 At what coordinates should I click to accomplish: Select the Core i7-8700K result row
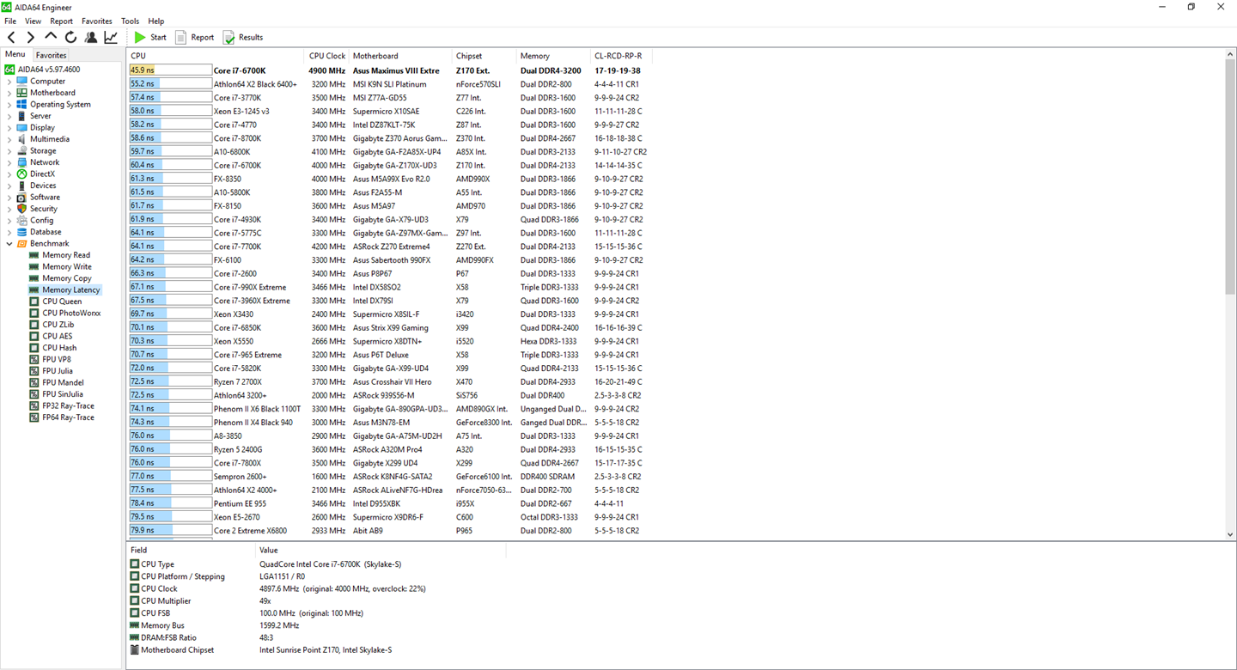390,138
